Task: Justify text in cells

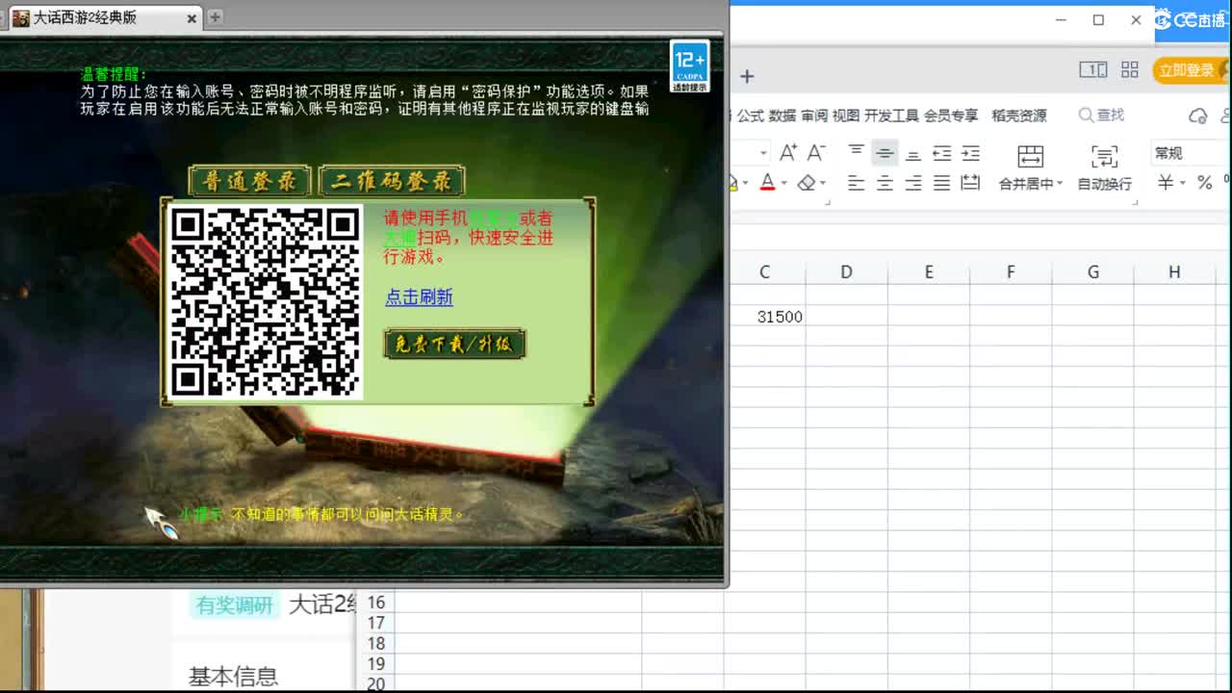Action: tap(942, 183)
